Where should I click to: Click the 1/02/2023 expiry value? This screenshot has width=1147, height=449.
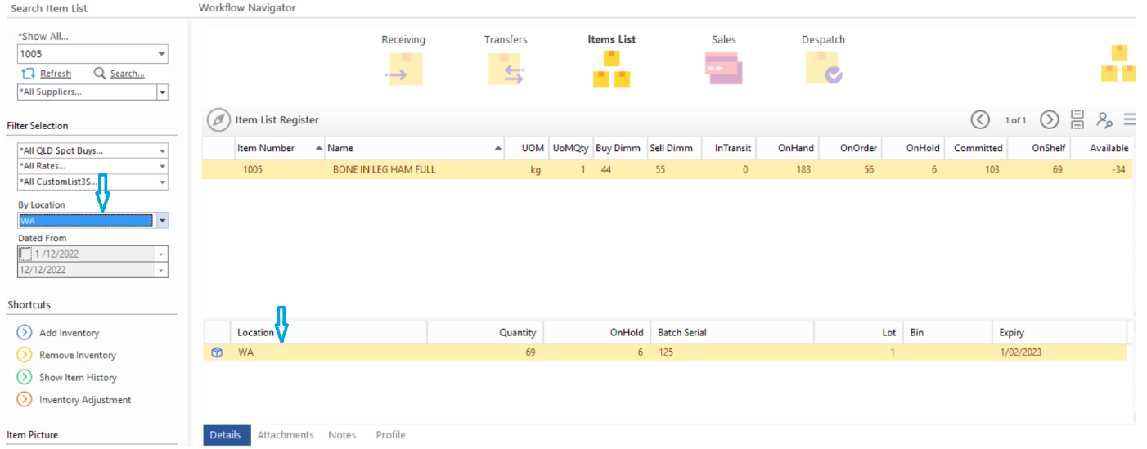point(1021,352)
